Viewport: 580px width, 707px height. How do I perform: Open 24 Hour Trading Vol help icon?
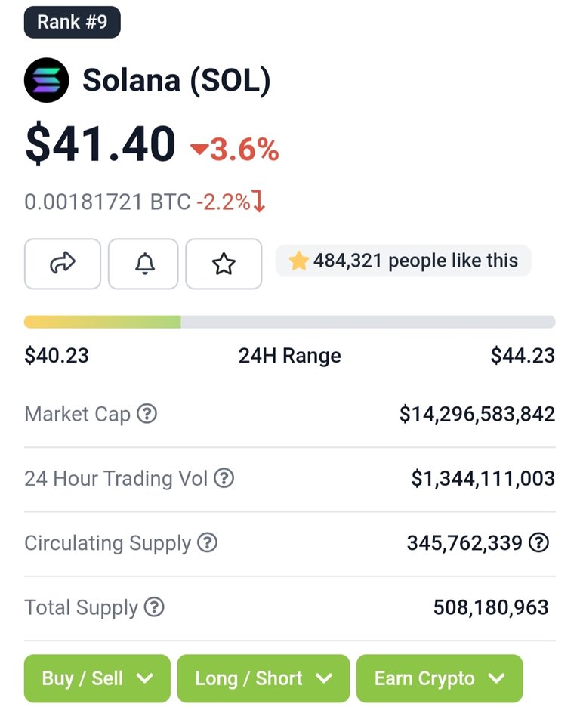tap(224, 478)
